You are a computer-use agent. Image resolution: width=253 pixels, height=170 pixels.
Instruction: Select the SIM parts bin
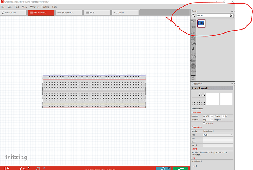[x=193, y=32]
